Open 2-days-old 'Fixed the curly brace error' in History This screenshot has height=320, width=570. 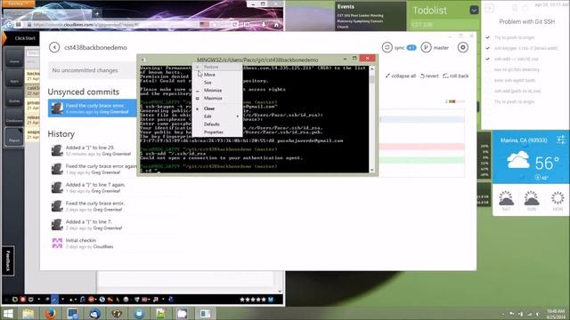(93, 206)
